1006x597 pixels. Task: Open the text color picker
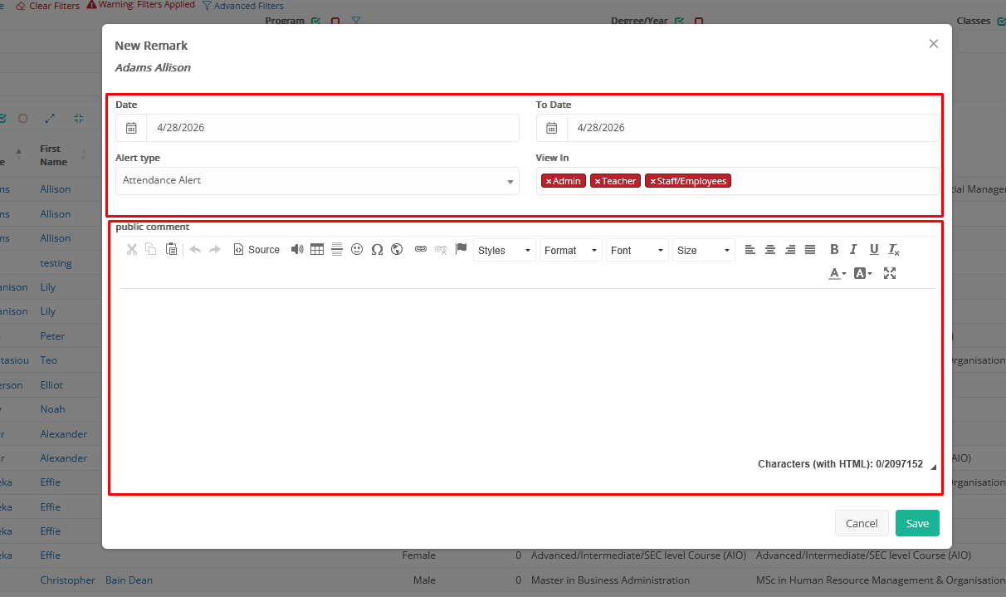tap(838, 273)
